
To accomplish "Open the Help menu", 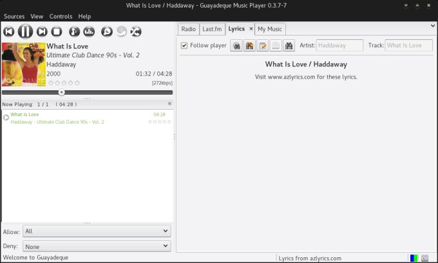I will [x=84, y=17].
